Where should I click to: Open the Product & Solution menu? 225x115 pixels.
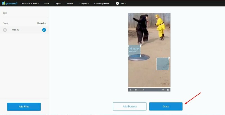pyautogui.click(x=31, y=3)
